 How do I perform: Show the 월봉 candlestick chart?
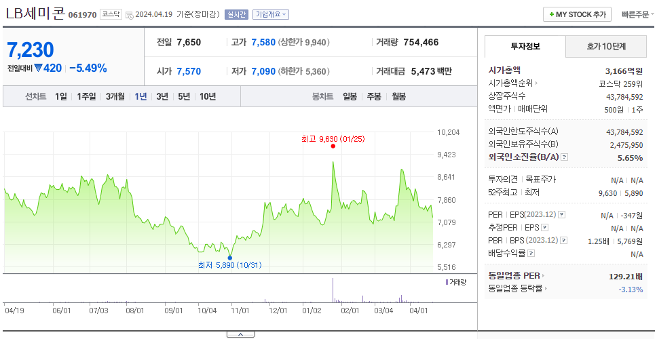pyautogui.click(x=399, y=97)
